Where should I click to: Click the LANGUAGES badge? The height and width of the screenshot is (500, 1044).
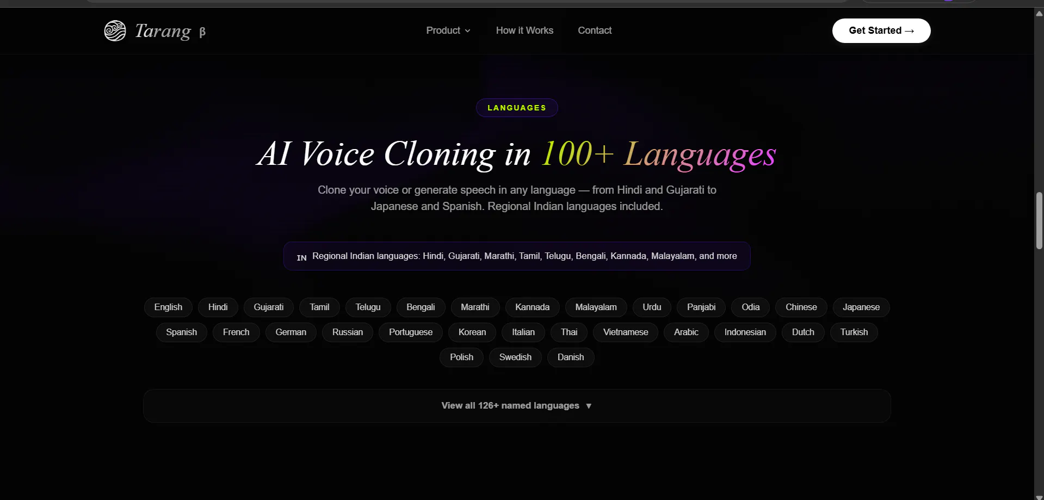click(517, 108)
